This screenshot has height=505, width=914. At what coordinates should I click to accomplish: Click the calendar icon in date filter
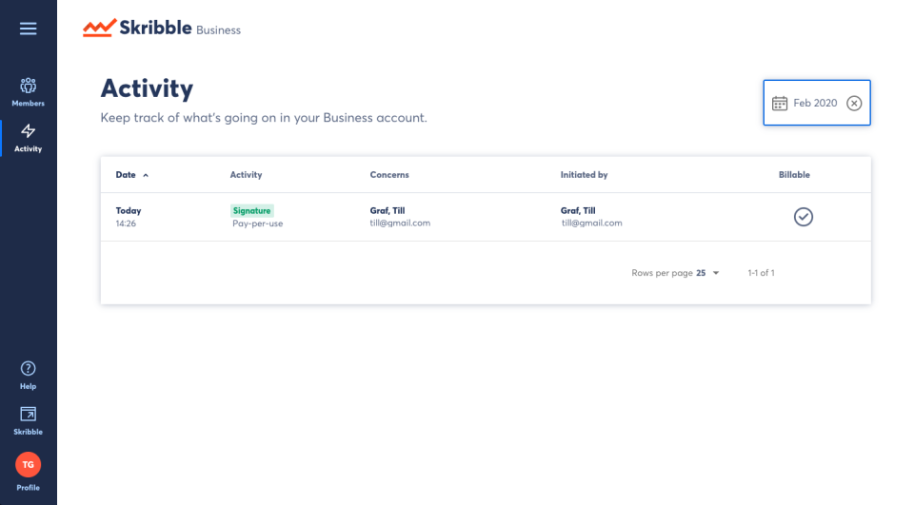click(x=779, y=103)
